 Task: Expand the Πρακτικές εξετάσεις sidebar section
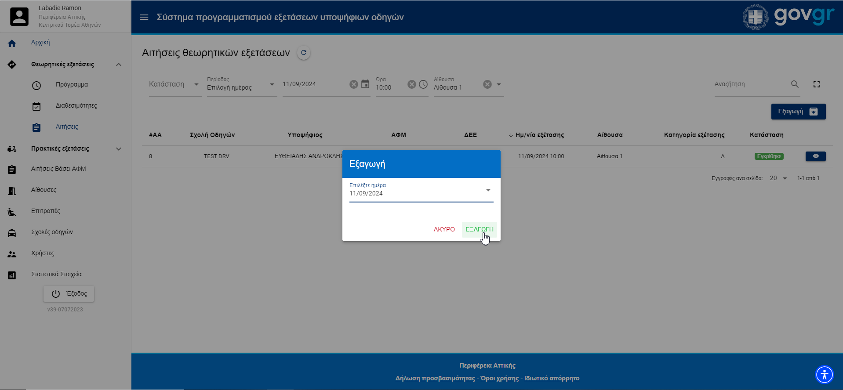coord(118,149)
